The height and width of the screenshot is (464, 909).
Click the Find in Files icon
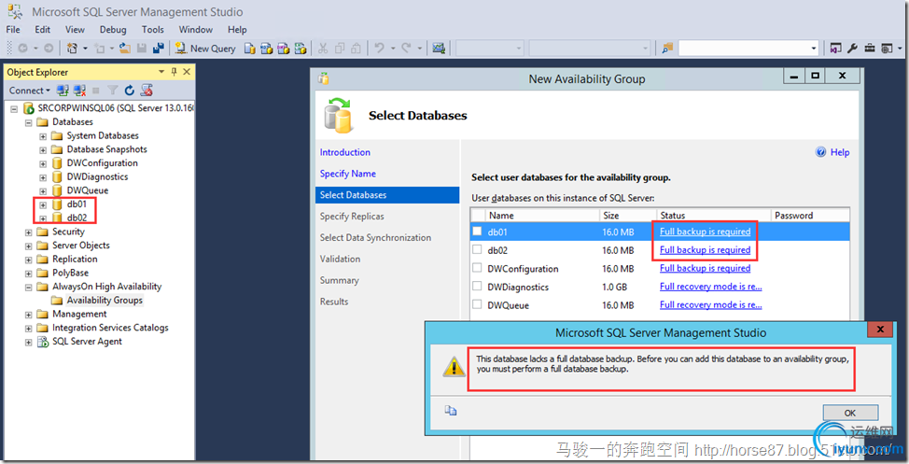(667, 49)
